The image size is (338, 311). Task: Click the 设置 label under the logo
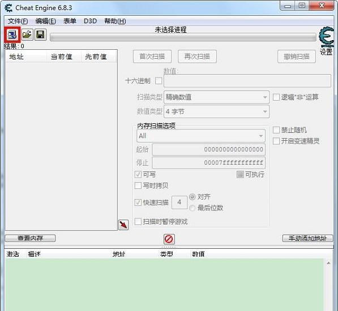[326, 52]
